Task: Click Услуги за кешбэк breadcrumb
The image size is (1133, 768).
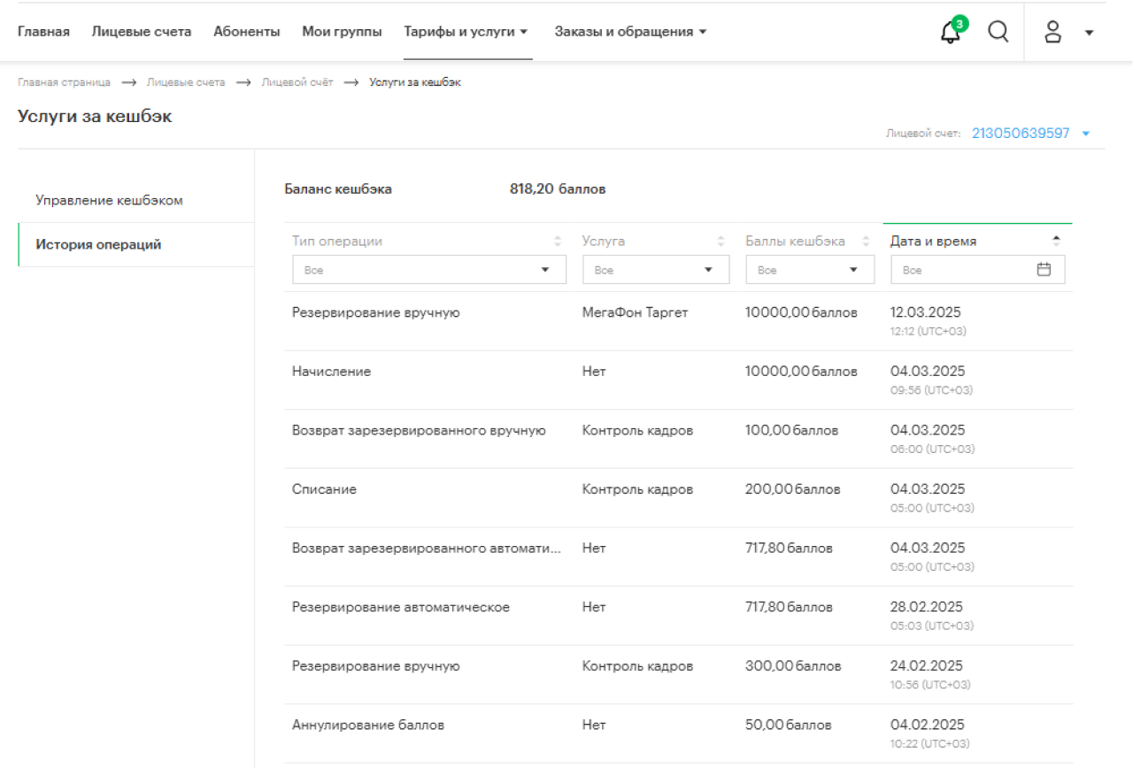Action: pyautogui.click(x=414, y=82)
